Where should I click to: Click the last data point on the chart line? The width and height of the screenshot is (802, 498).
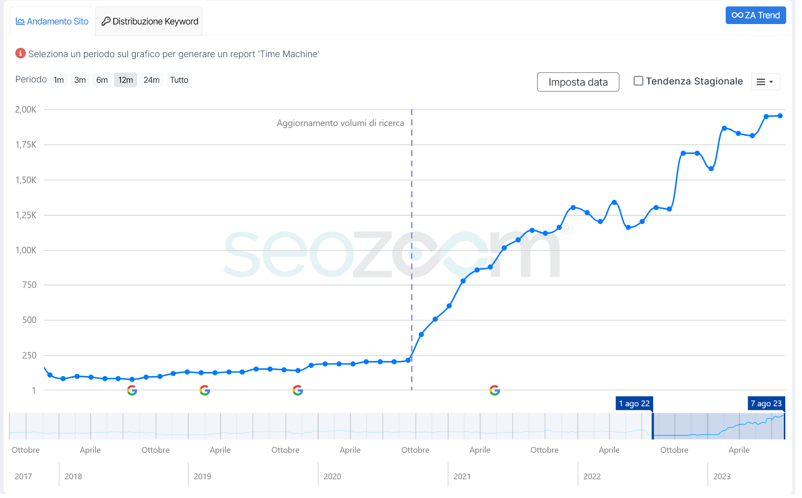pyautogui.click(x=780, y=116)
